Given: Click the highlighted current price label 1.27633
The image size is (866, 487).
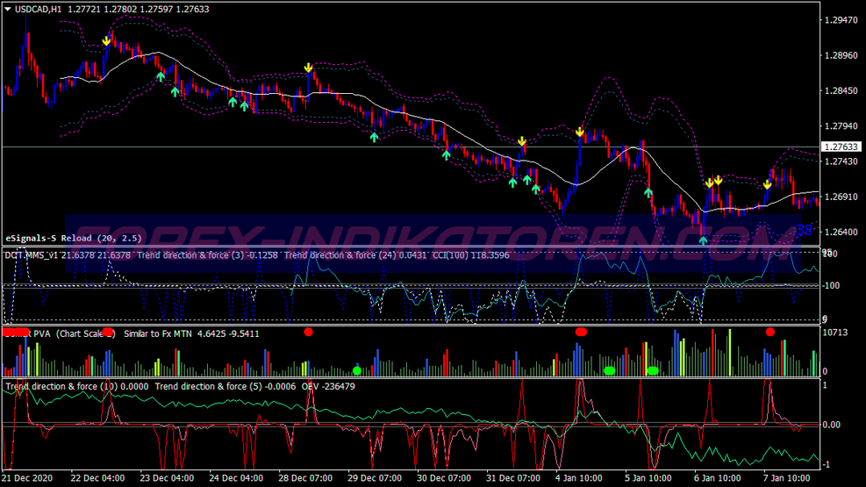Looking at the screenshot, I should (841, 147).
